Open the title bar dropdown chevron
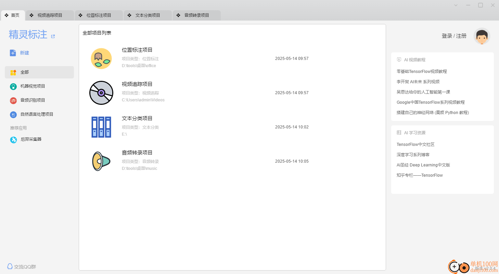 (x=456, y=5)
